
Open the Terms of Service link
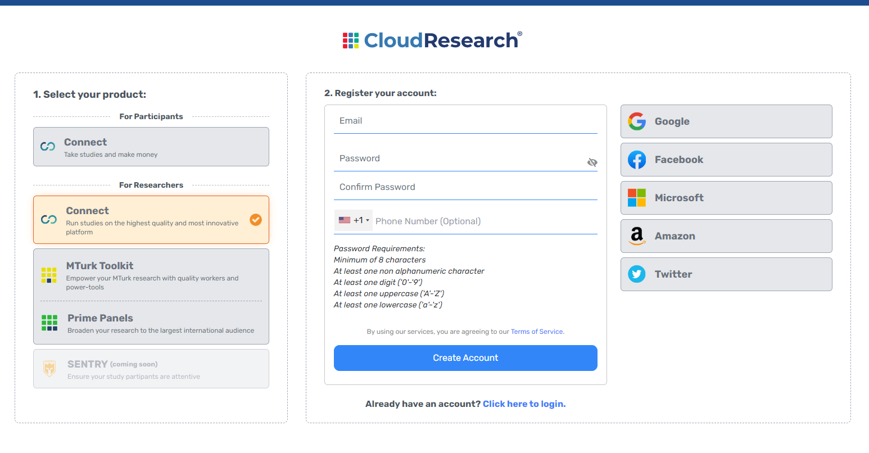click(x=537, y=332)
